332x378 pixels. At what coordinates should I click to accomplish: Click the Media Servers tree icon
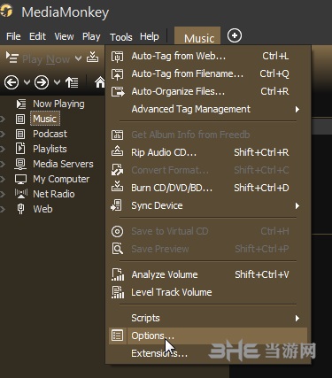point(20,164)
